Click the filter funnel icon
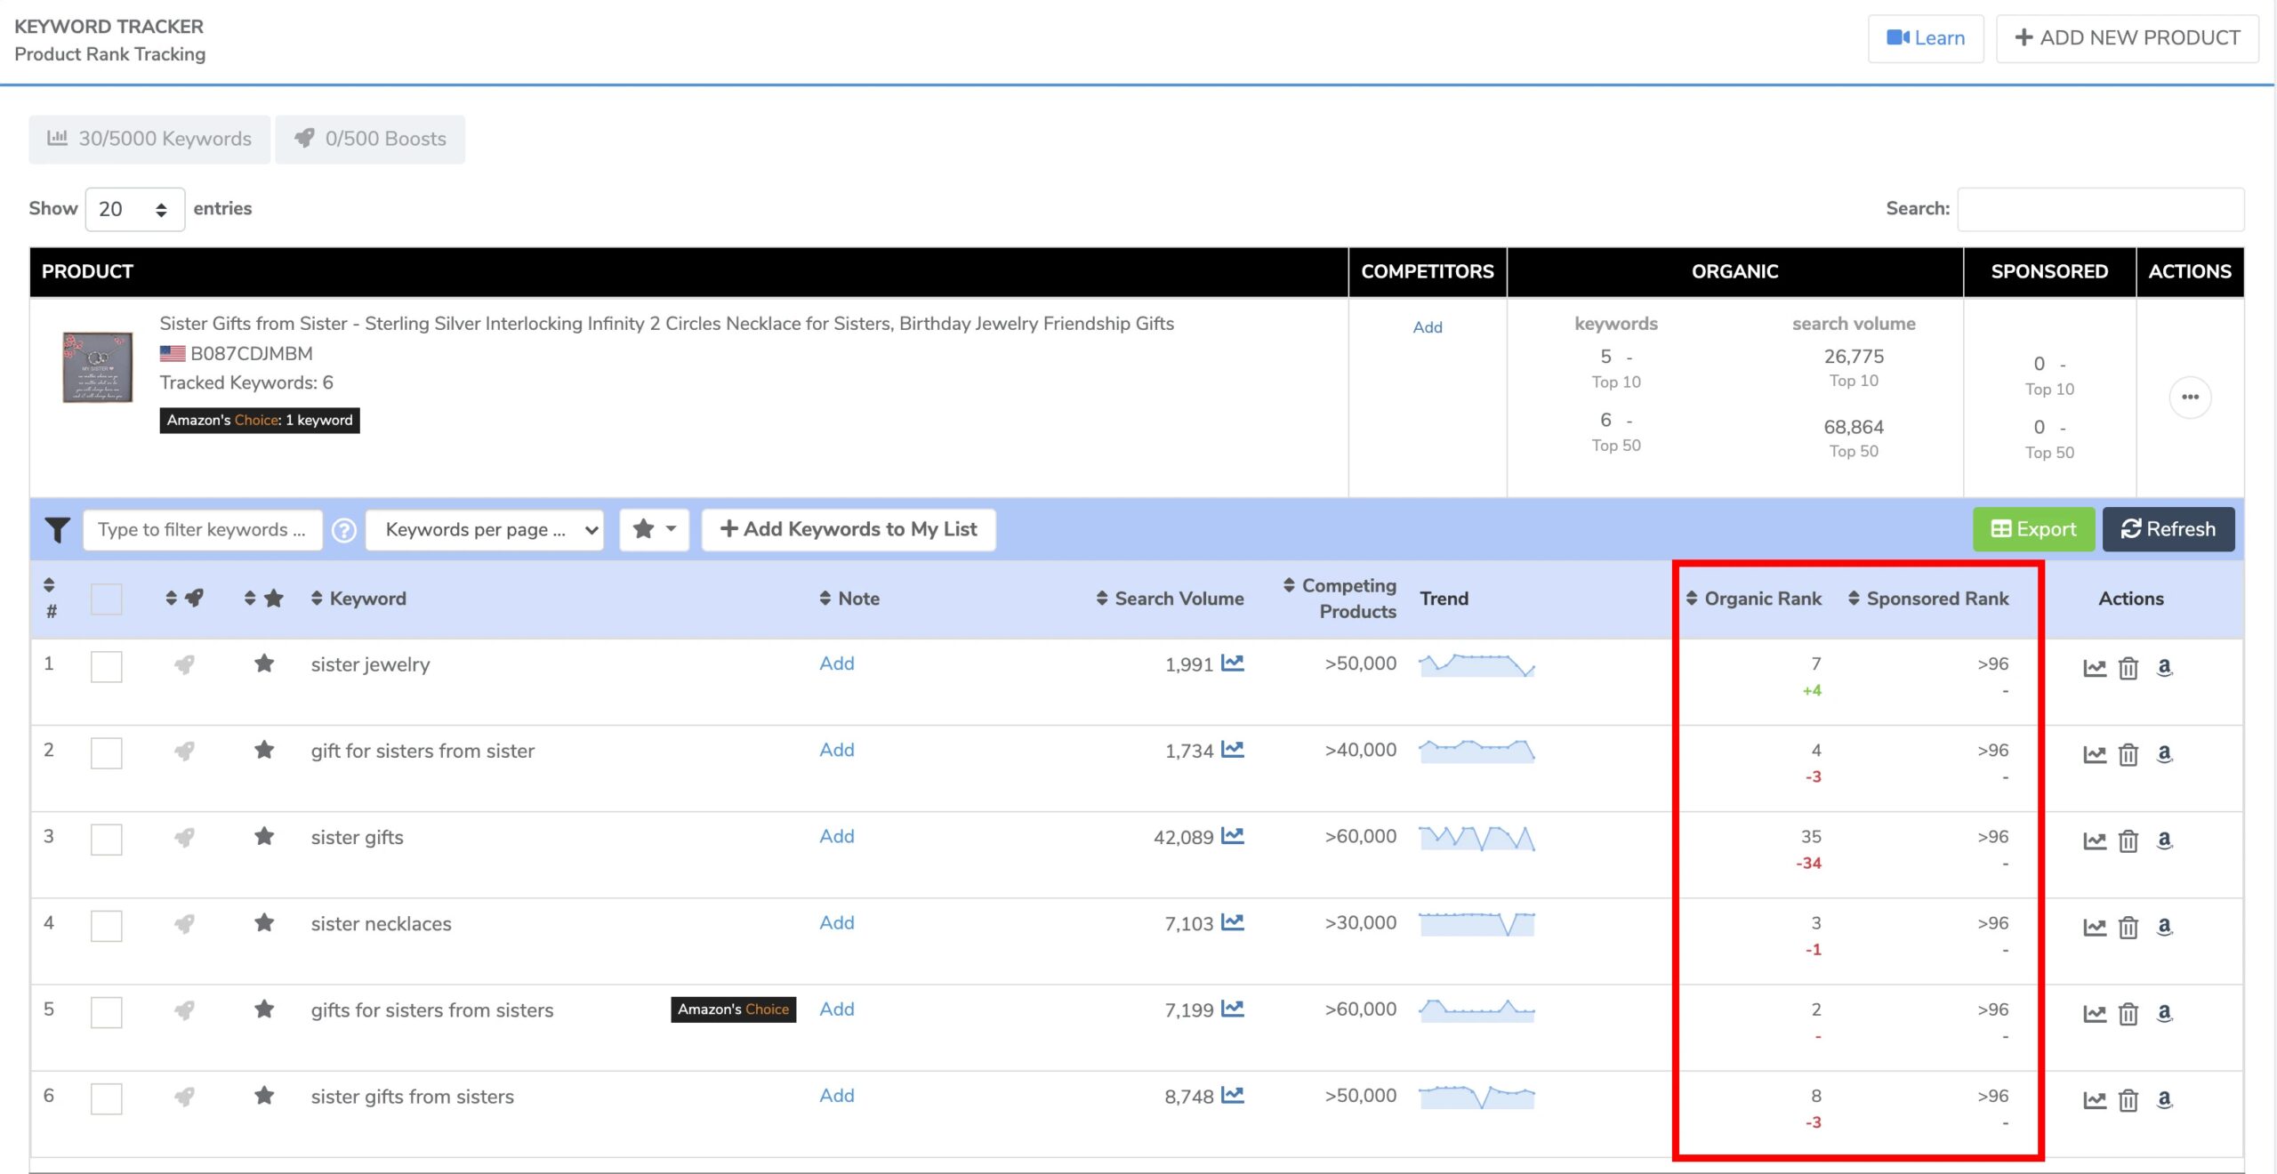 tap(57, 530)
